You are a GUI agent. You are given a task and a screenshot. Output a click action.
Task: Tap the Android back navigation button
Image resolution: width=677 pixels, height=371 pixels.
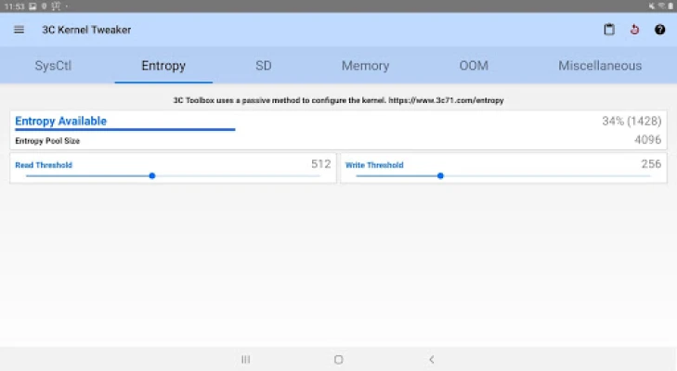pos(431,359)
